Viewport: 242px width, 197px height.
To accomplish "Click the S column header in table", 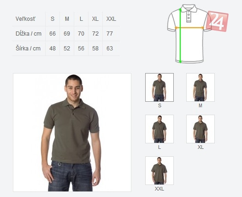I will [53, 19].
